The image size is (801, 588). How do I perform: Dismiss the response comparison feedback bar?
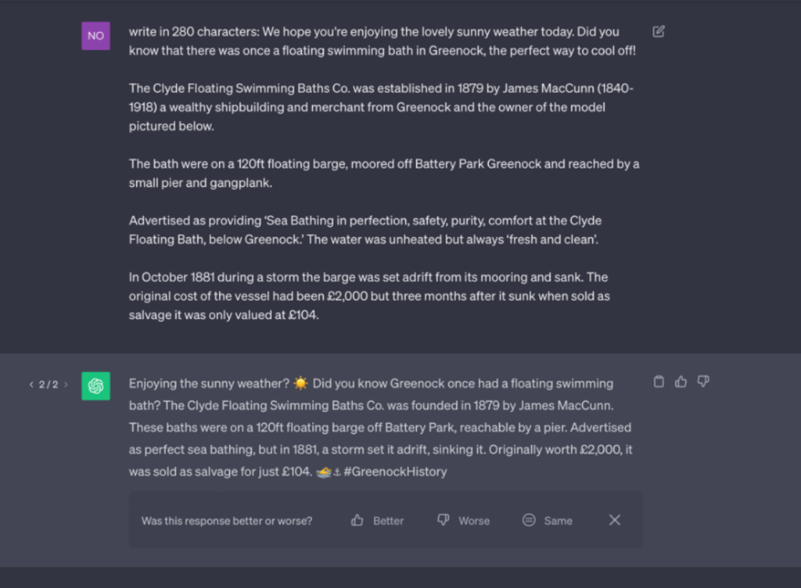[x=615, y=520]
